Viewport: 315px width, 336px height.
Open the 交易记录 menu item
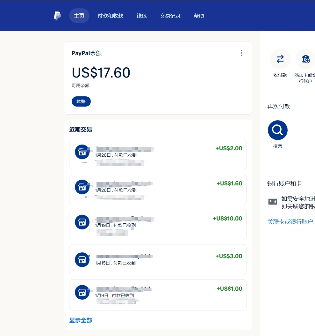tap(170, 15)
